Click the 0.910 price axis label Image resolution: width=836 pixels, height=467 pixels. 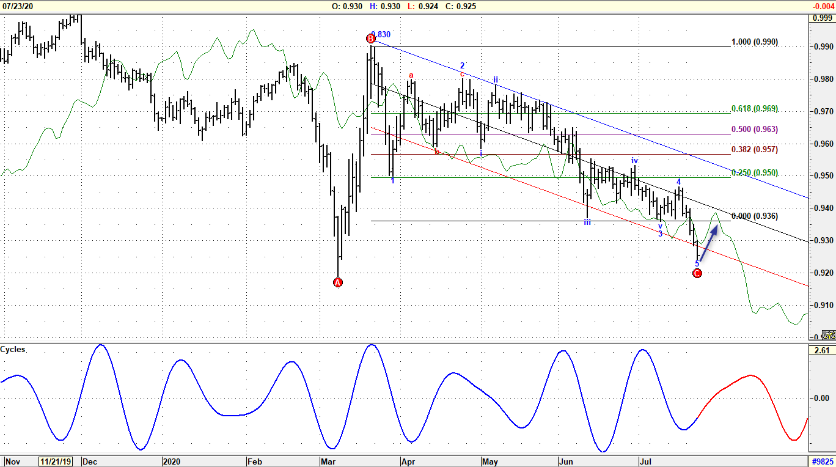(823, 305)
